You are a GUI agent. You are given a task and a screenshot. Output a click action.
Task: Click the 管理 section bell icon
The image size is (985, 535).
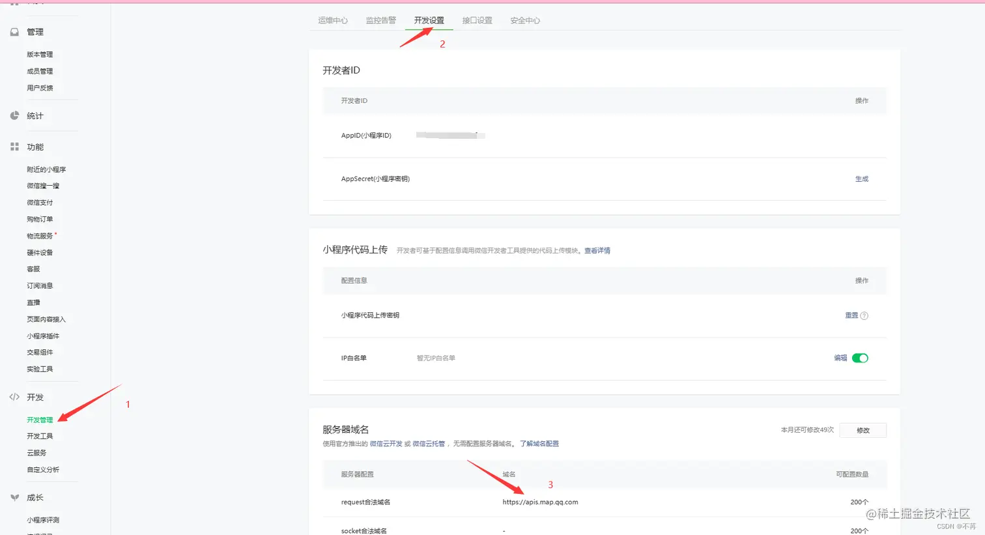[14, 31]
